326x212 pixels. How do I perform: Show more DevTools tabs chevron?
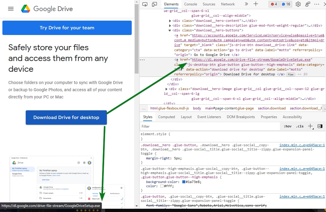[x=246, y=4]
